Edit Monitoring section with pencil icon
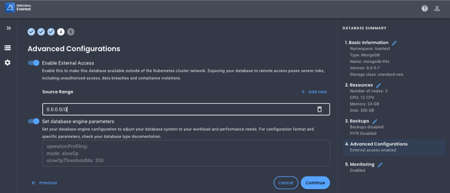This screenshot has height=193, width=450. 380,165
